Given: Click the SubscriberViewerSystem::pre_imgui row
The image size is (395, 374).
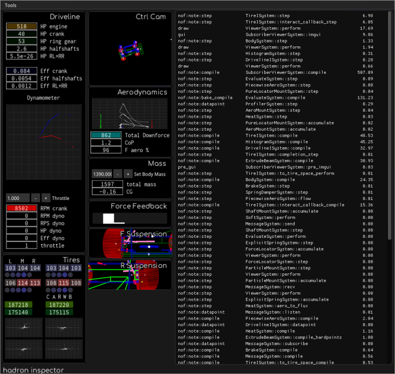Looking at the screenshot, I should (275, 167).
